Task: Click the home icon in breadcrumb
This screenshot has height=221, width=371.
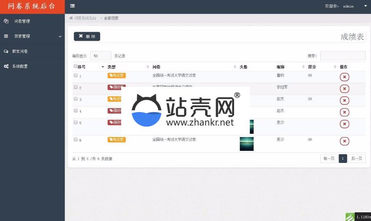Action: coord(71,18)
